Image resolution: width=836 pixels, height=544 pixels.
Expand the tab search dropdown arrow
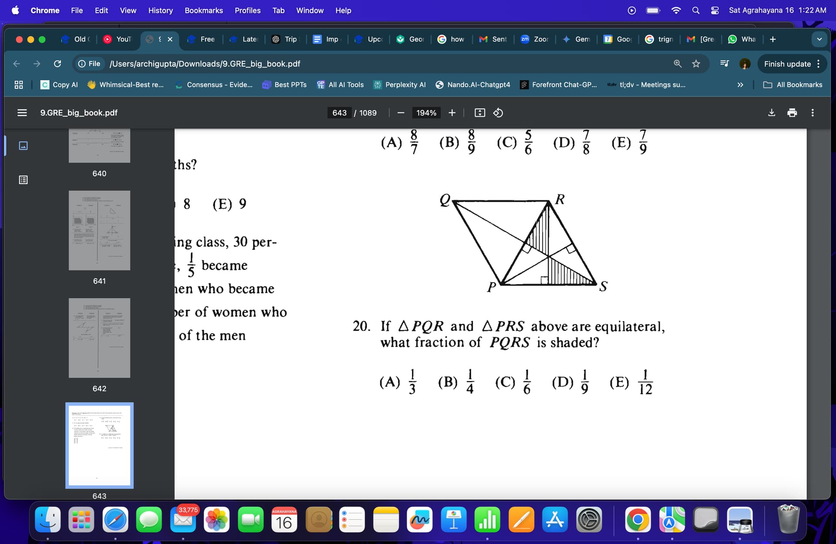click(819, 39)
